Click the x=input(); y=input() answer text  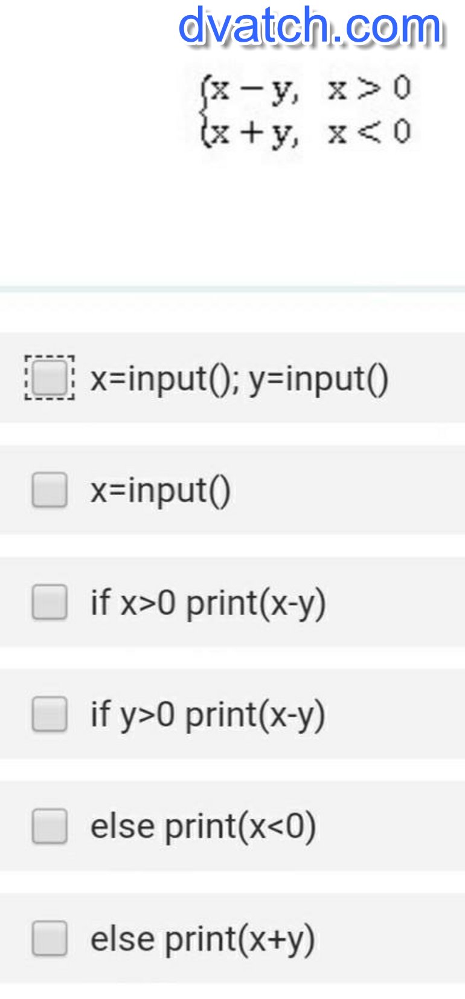point(239,379)
